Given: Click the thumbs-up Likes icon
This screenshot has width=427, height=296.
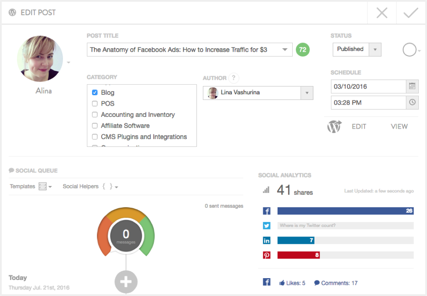Looking at the screenshot, I should pyautogui.click(x=282, y=283).
